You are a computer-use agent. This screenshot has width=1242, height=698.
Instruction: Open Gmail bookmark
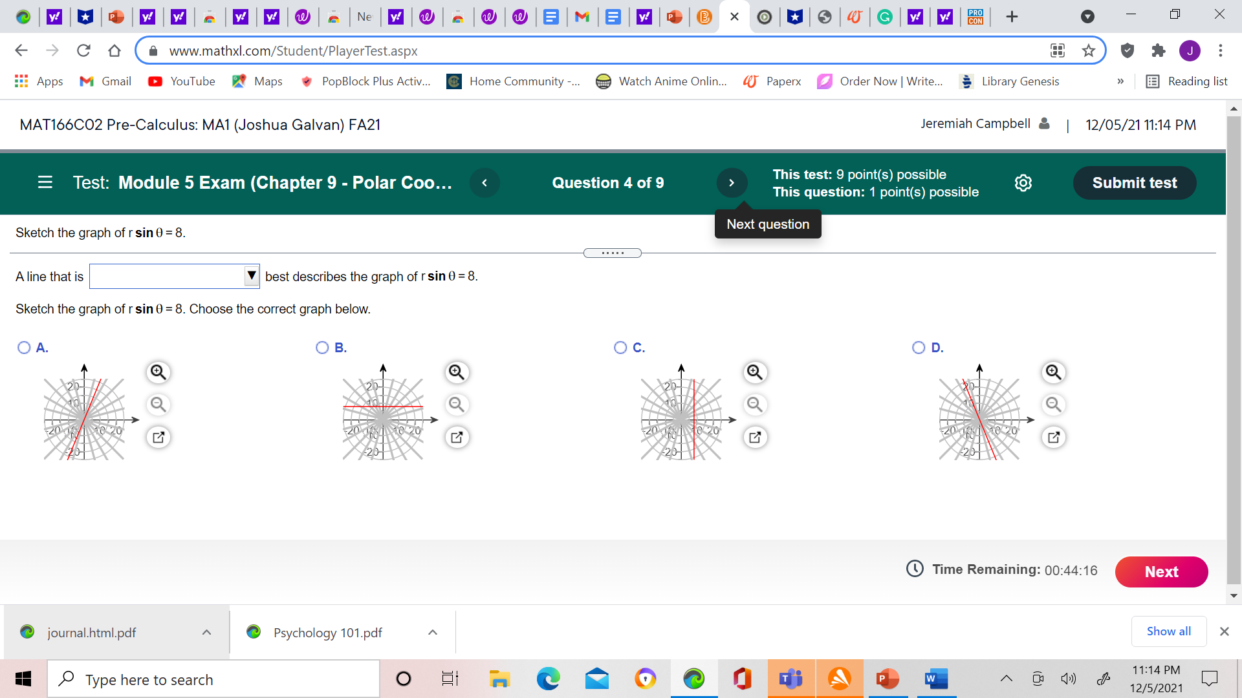(105, 81)
